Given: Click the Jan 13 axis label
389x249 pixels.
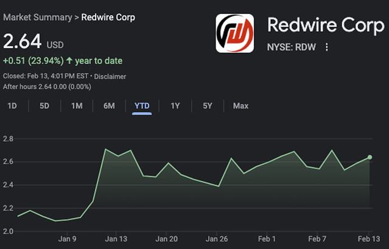Looking at the screenshot, I should click(116, 239).
